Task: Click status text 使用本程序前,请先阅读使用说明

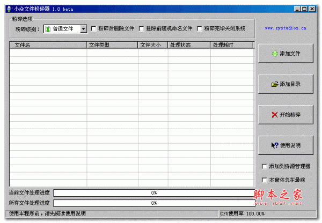Action: 47,213
